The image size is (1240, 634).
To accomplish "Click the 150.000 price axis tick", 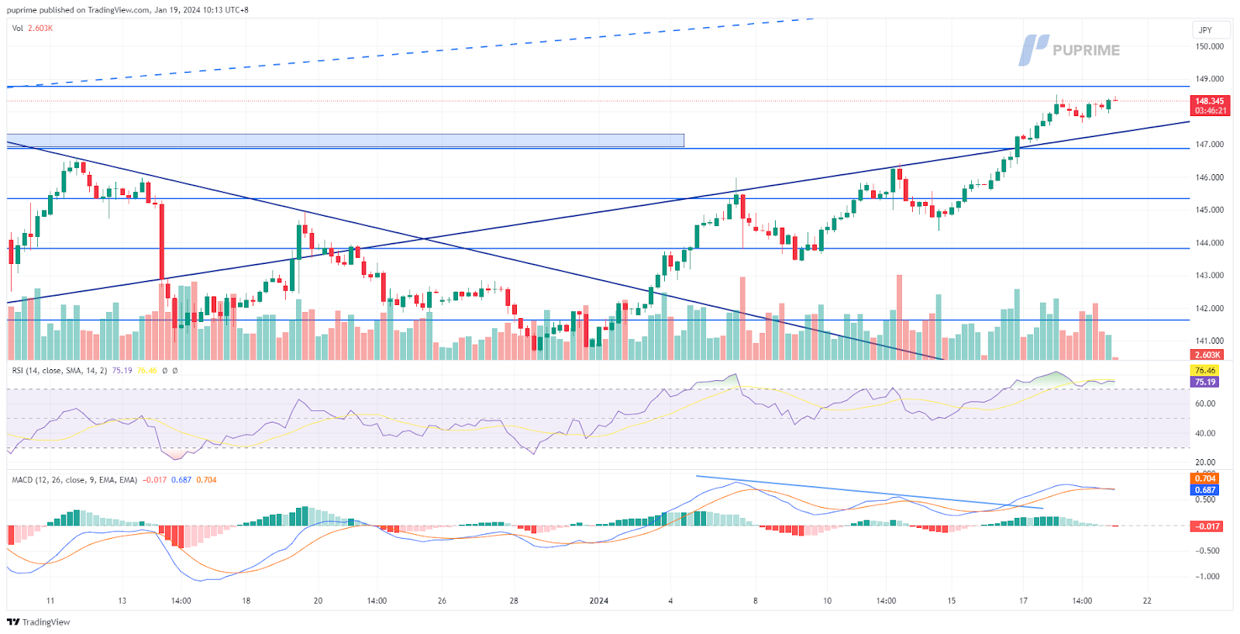I will (1210, 46).
